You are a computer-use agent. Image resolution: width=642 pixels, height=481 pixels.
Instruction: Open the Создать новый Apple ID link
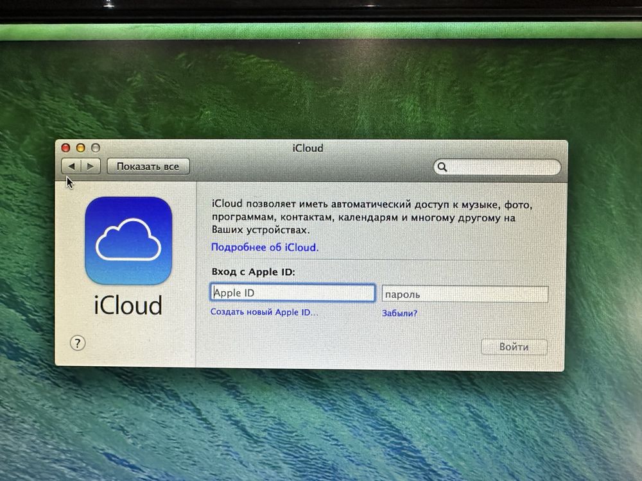click(x=264, y=312)
